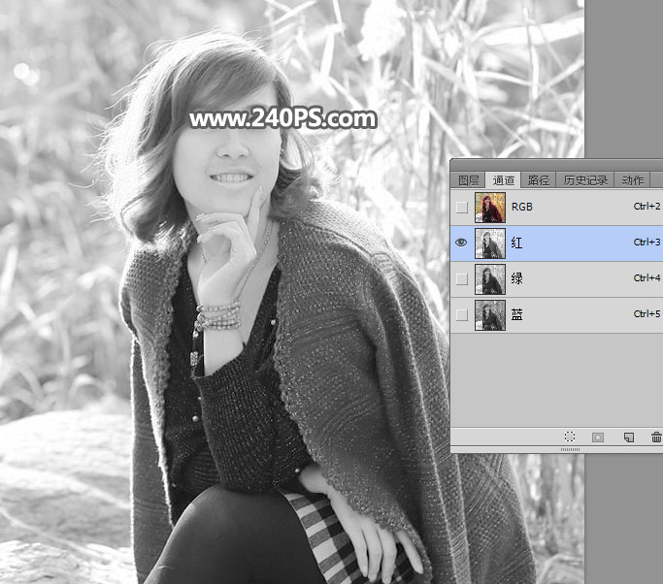Select the 红 channel thumbnail
663x584 pixels.
tap(490, 243)
